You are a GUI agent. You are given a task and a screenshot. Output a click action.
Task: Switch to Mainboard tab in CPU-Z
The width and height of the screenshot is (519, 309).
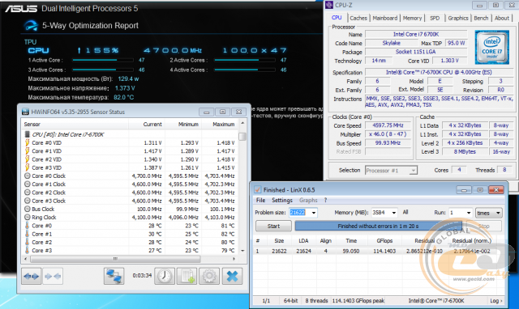pos(385,18)
